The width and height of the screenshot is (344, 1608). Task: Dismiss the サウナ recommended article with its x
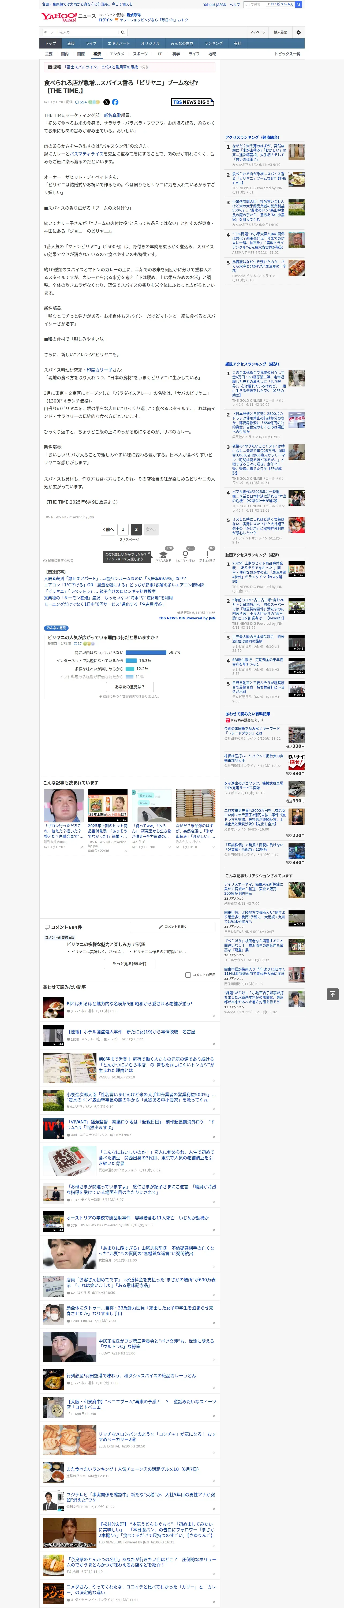coord(82,848)
